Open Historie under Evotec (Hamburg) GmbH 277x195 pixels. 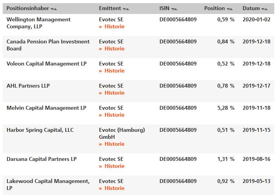pos(114,144)
